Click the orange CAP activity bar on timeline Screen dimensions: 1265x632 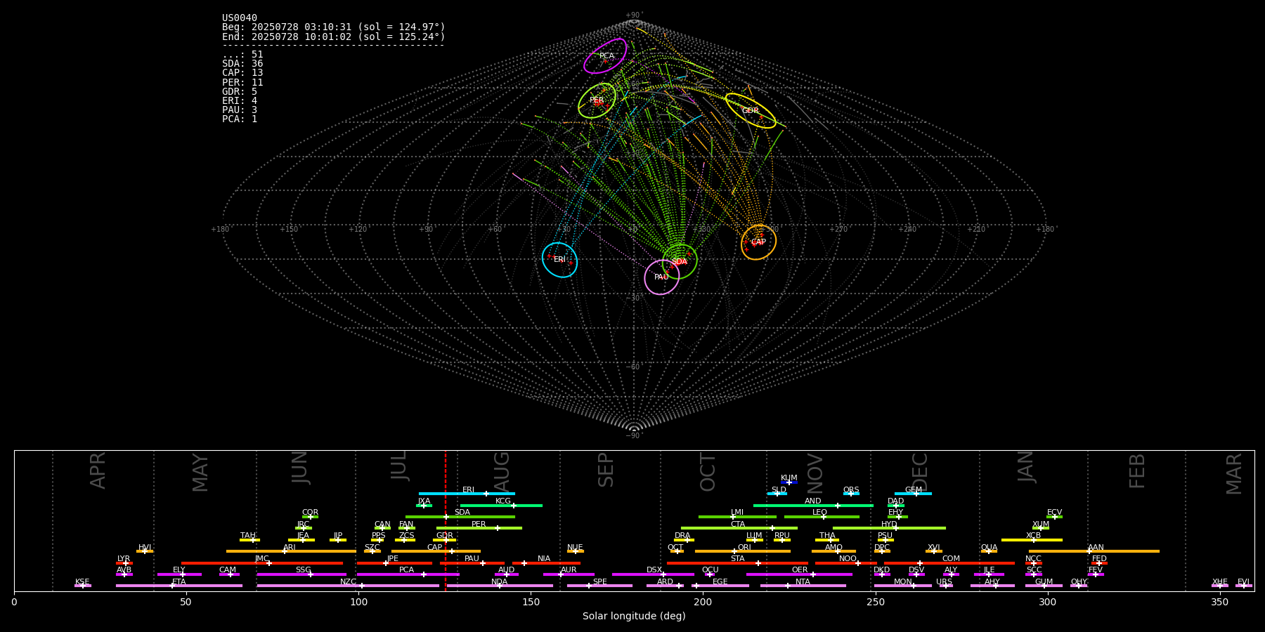coord(436,551)
